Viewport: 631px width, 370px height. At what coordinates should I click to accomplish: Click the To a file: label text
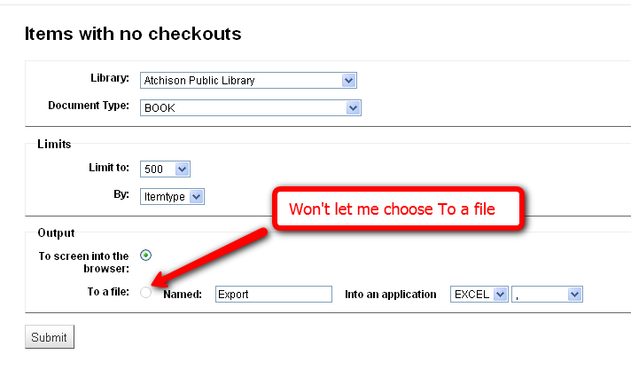click(x=106, y=292)
